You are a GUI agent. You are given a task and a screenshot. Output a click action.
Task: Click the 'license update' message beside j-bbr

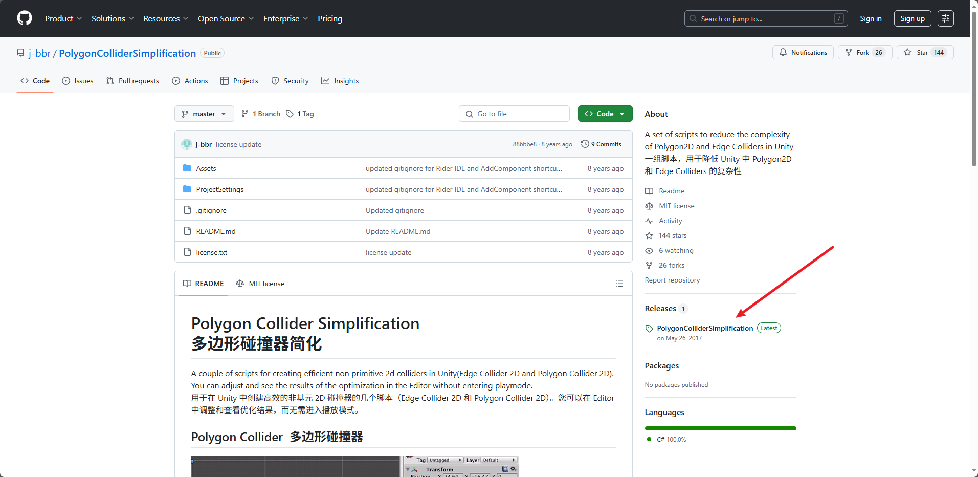[238, 144]
